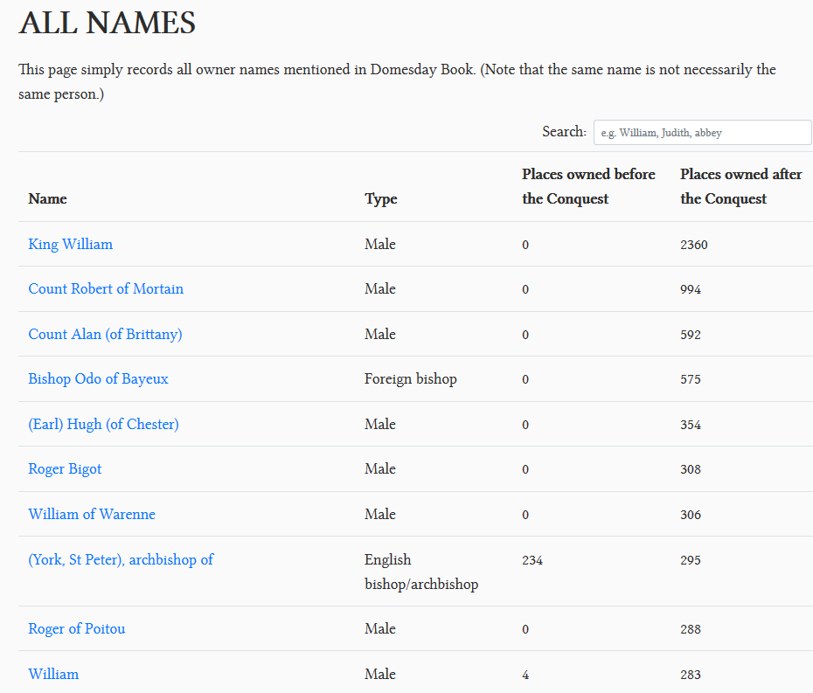The height and width of the screenshot is (693, 813).
Task: Select 'Male' type in King William row
Action: click(x=380, y=244)
